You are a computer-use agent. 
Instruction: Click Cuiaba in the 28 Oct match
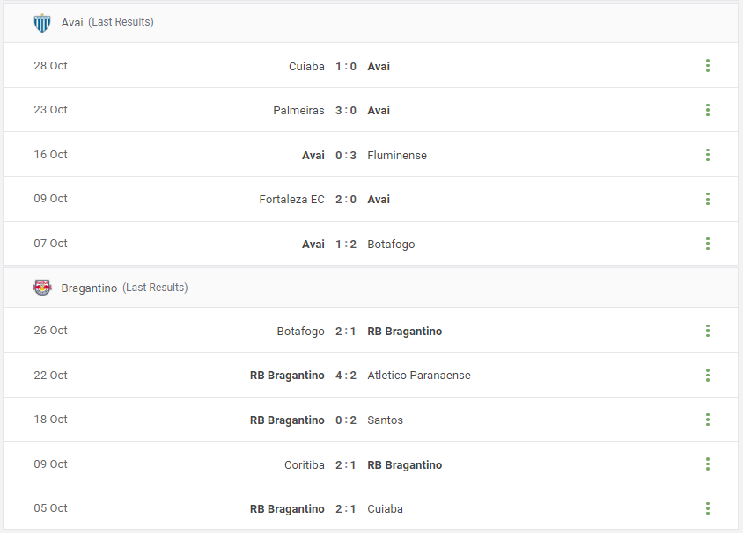click(306, 66)
